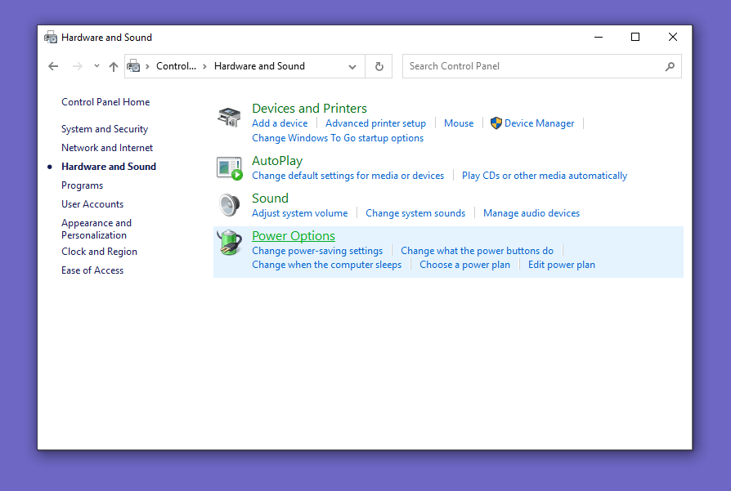Expand the chevron before Control in address bar

(147, 67)
